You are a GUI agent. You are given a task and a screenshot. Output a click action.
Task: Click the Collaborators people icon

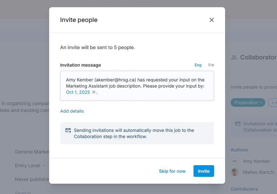[234, 57]
